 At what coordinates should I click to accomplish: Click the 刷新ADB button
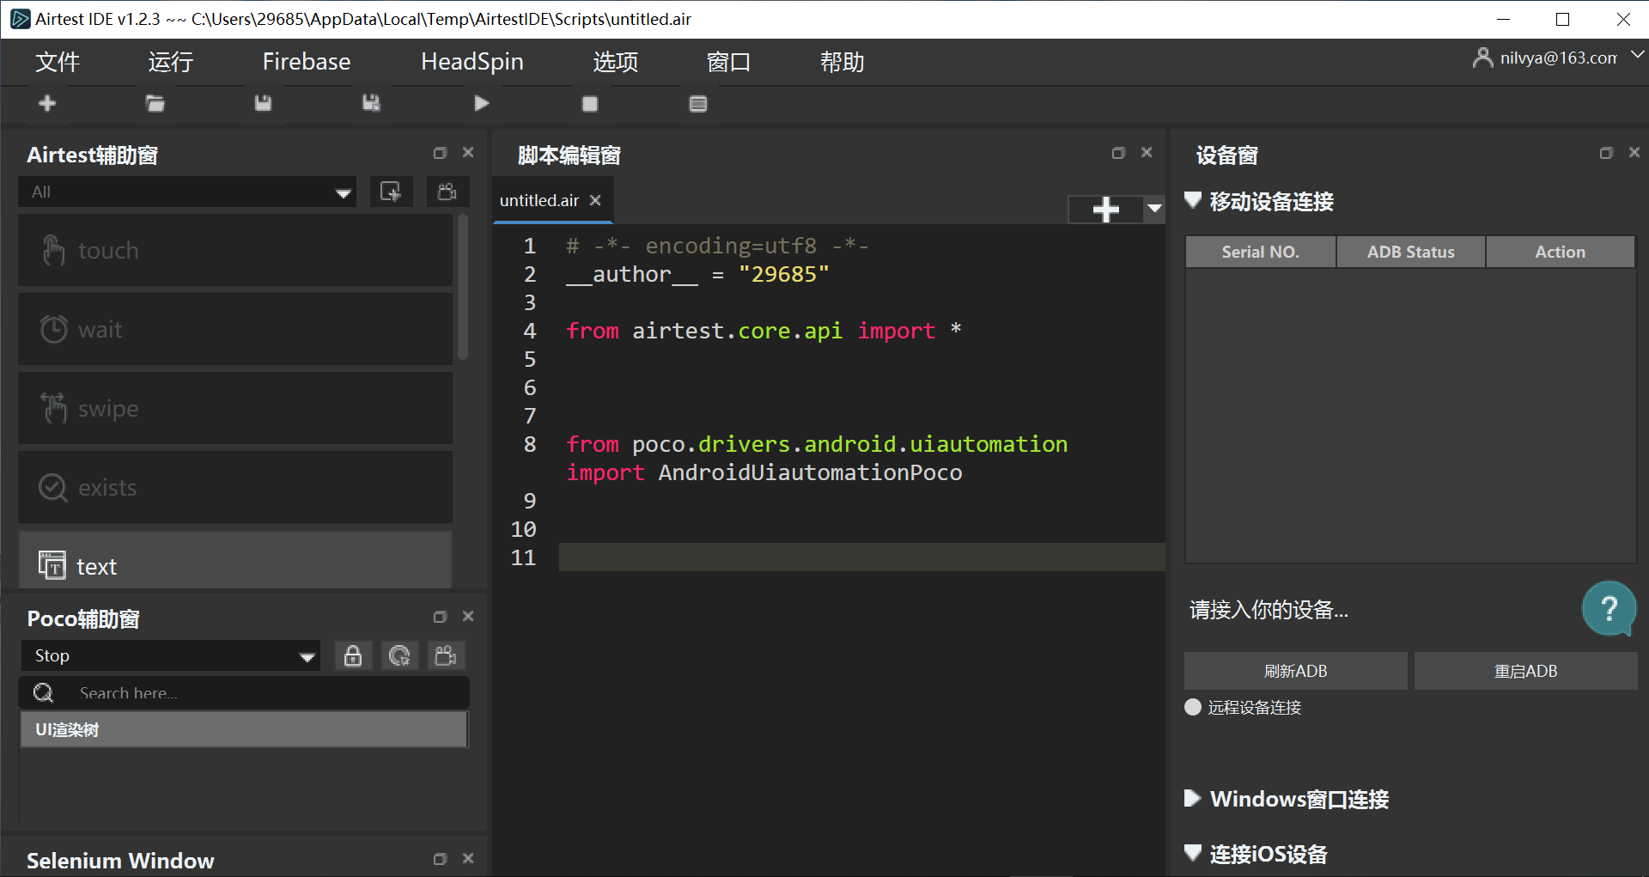1295,671
